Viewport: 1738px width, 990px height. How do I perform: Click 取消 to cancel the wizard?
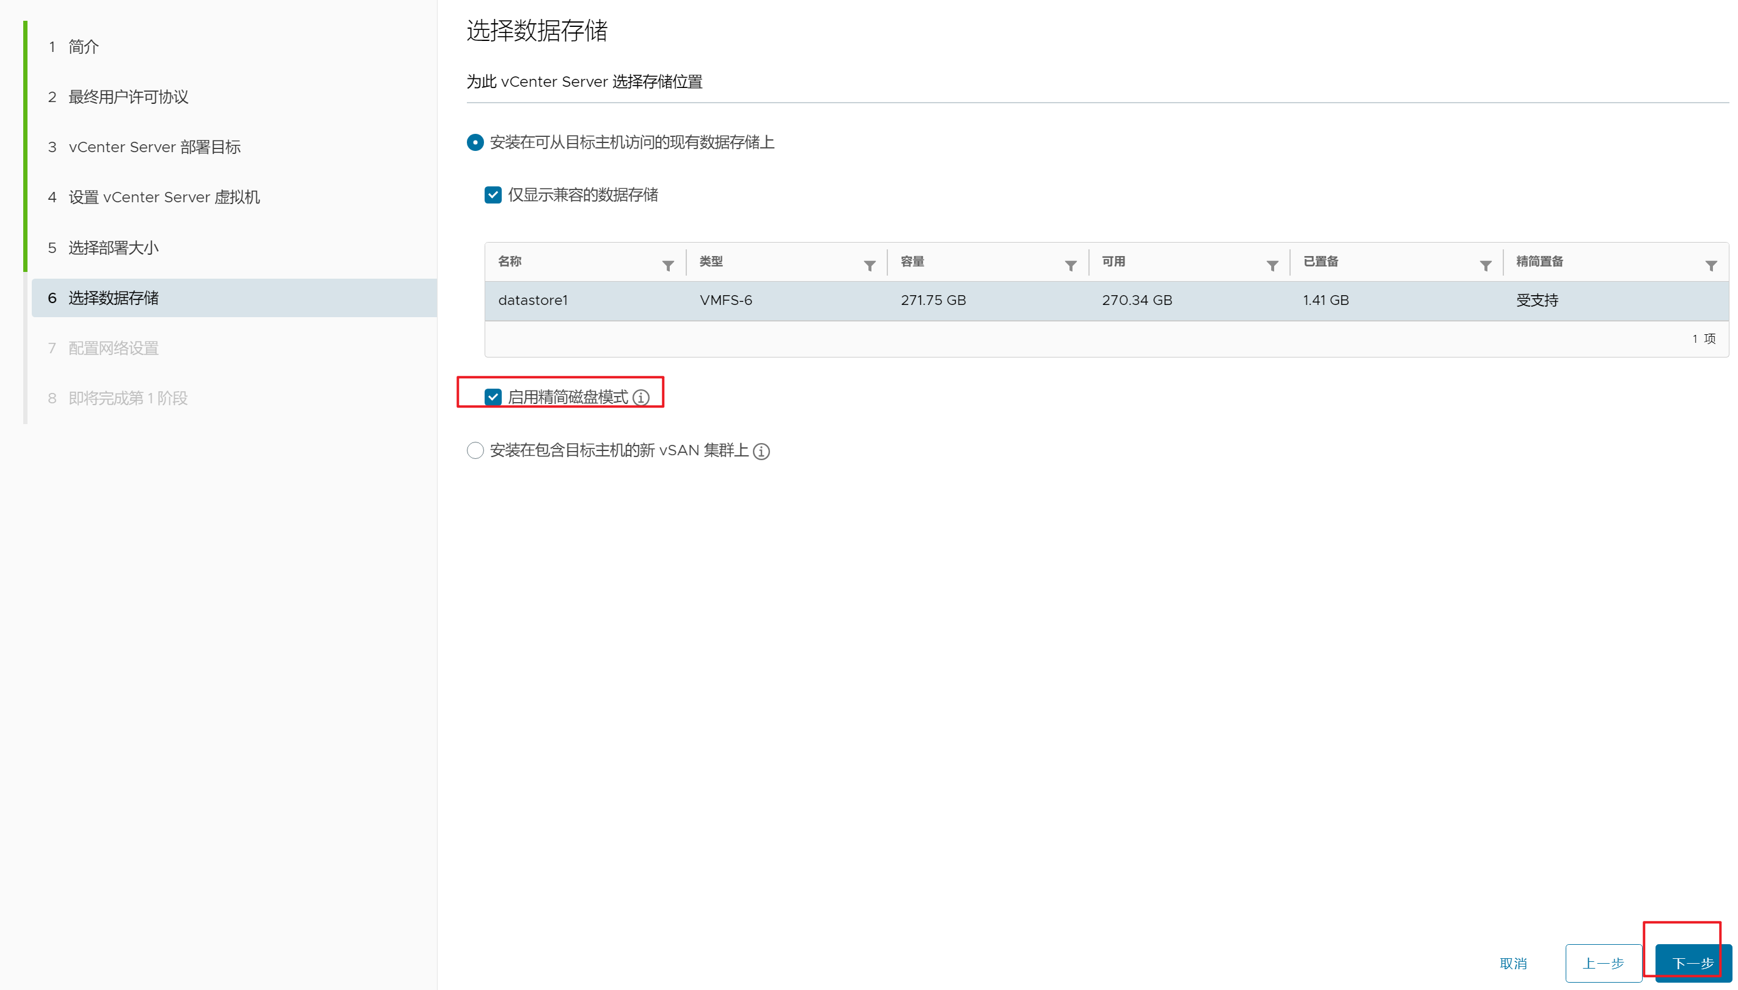(1513, 963)
